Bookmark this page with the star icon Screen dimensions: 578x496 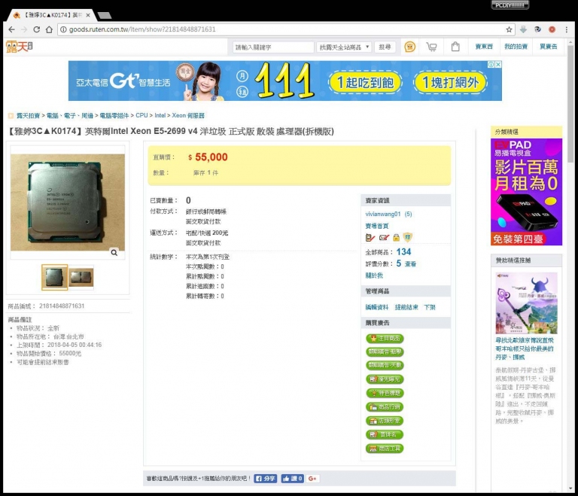[x=509, y=29]
